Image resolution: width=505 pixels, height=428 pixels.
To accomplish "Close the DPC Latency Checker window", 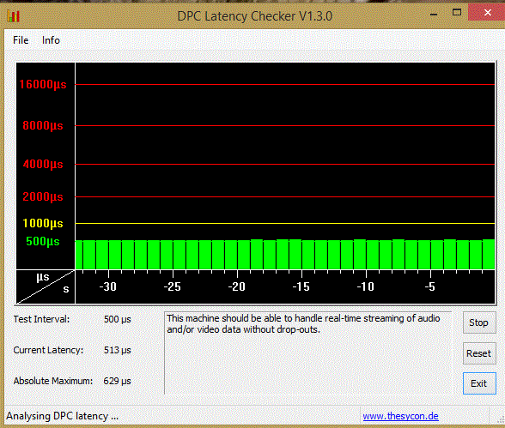I will pyautogui.click(x=487, y=12).
